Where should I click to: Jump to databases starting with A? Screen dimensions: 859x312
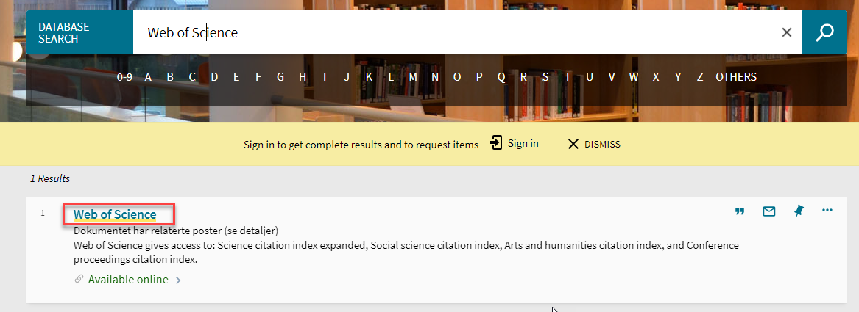[x=148, y=77]
